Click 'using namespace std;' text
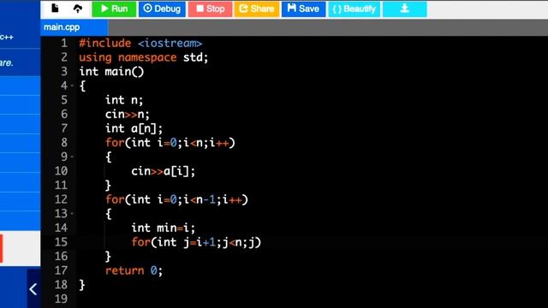Screen dimensions: 548x308 tap(143, 57)
